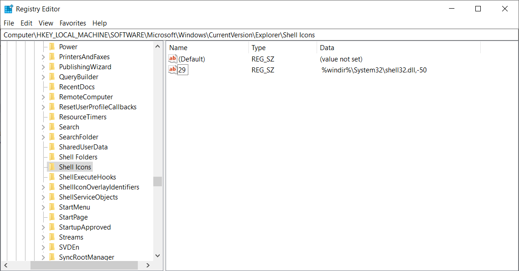
Task: Select the Shell Folders key label
Action: [78, 157]
